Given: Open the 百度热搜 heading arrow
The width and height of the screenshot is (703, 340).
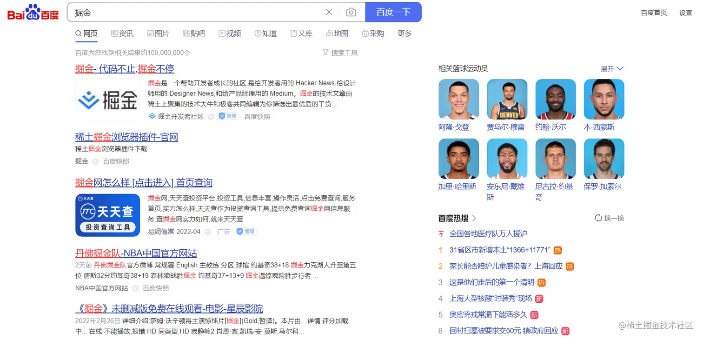Looking at the screenshot, I should (x=474, y=218).
